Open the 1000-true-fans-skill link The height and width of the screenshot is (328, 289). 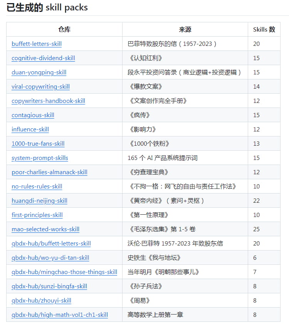coord(38,143)
